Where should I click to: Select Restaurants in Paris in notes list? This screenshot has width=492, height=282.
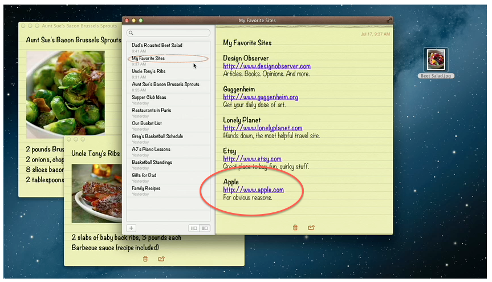(x=151, y=110)
